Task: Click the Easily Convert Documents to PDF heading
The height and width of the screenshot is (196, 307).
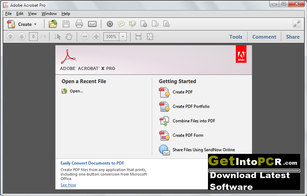Action: 92,163
